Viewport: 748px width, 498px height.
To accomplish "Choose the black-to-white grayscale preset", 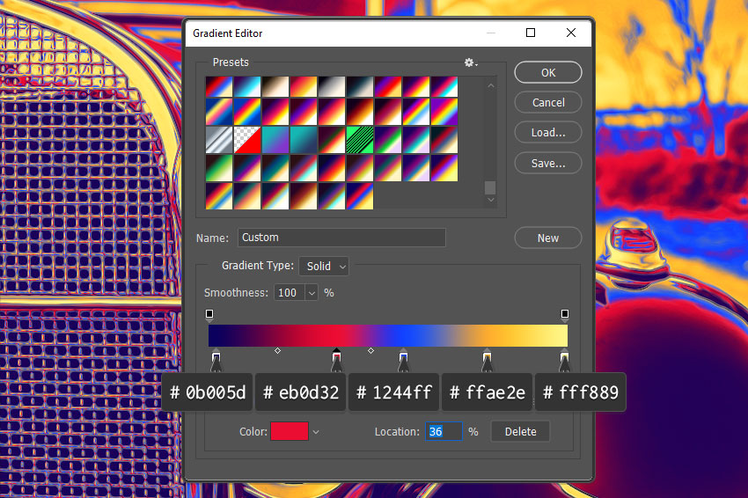I will [x=332, y=86].
